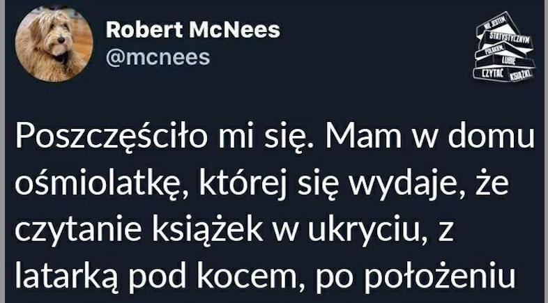Click the word 'położeniu' in the tweet

442,277
